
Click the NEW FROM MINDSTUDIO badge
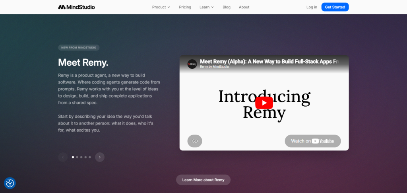tap(79, 47)
